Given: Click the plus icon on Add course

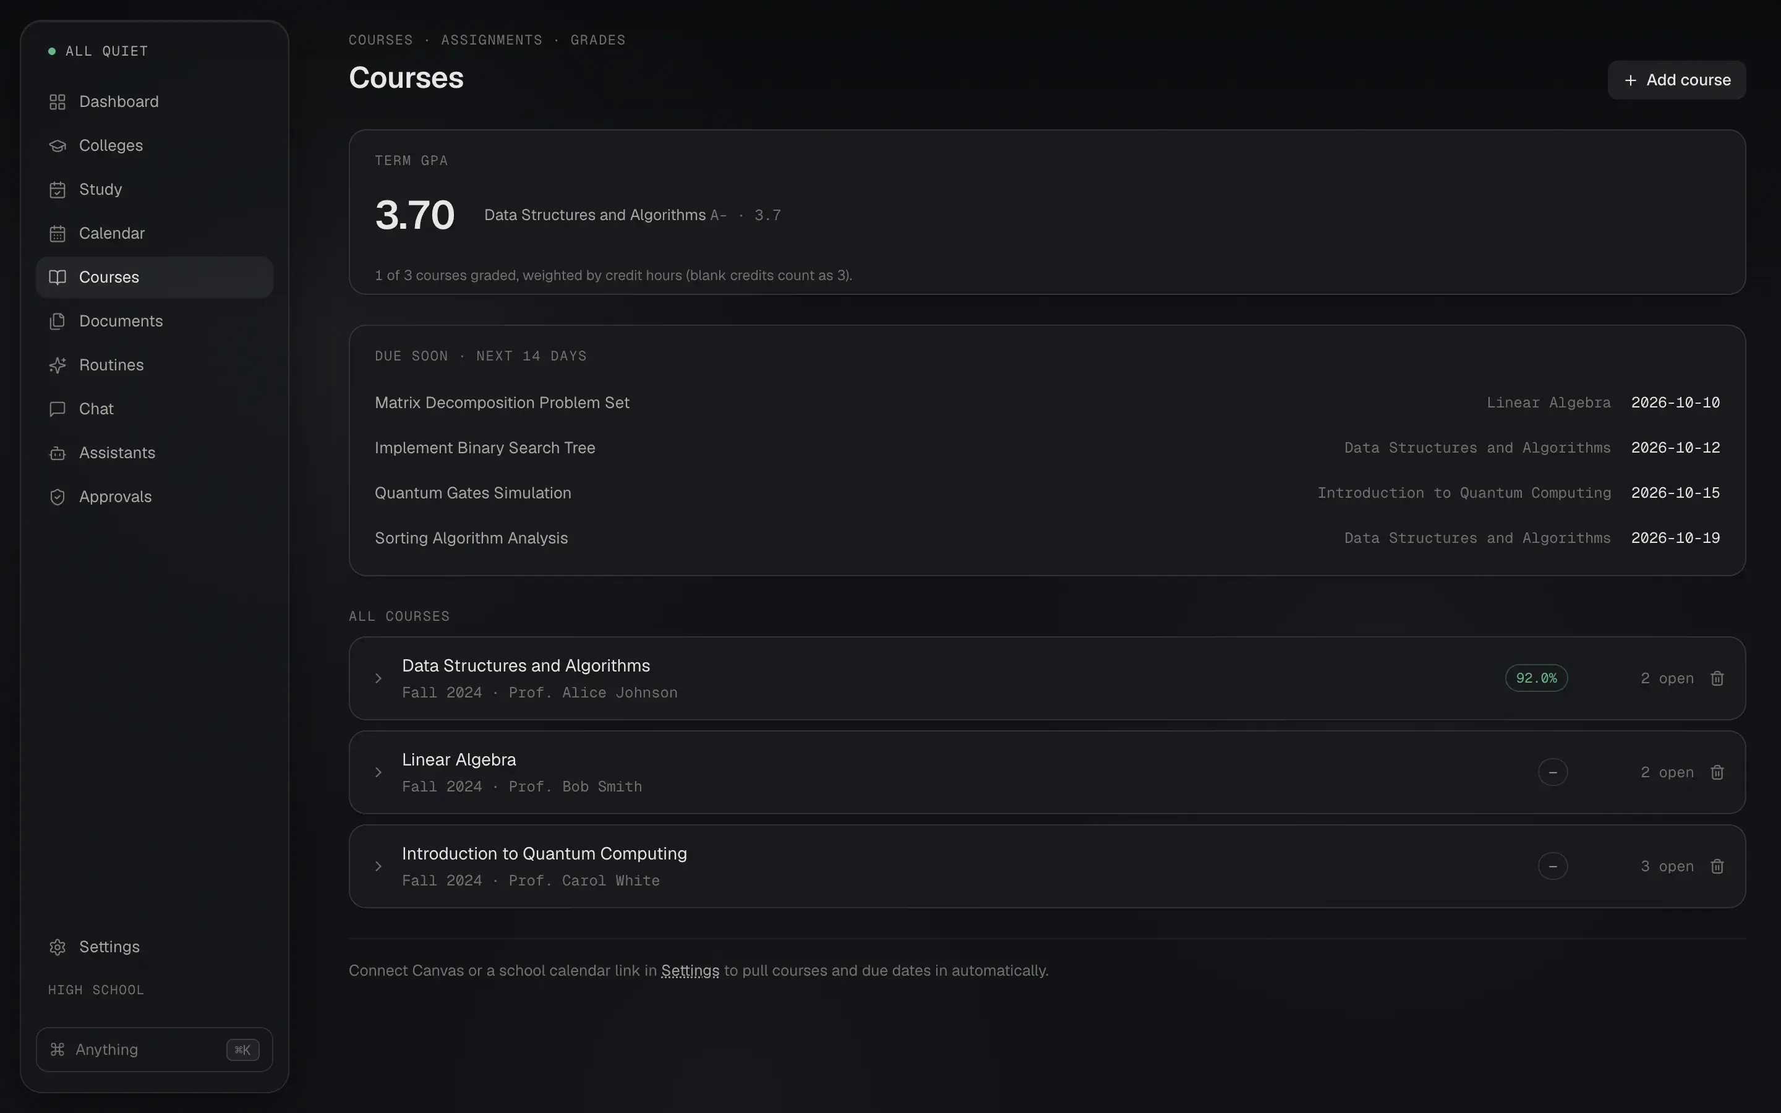Looking at the screenshot, I should click(x=1630, y=80).
